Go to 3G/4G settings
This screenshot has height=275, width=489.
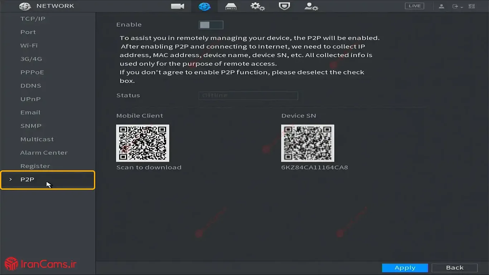(31, 59)
